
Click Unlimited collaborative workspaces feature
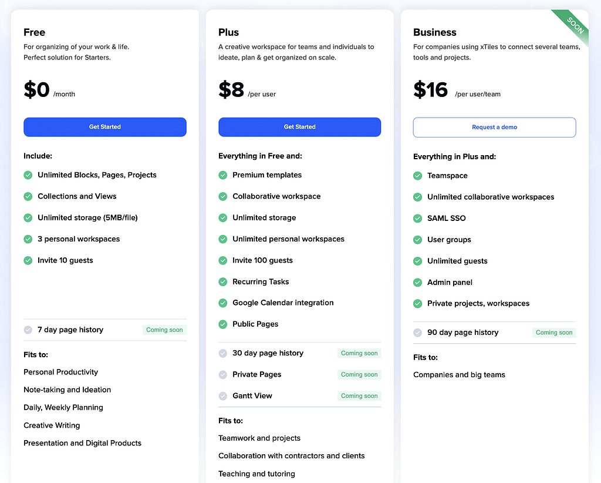pyautogui.click(x=491, y=197)
